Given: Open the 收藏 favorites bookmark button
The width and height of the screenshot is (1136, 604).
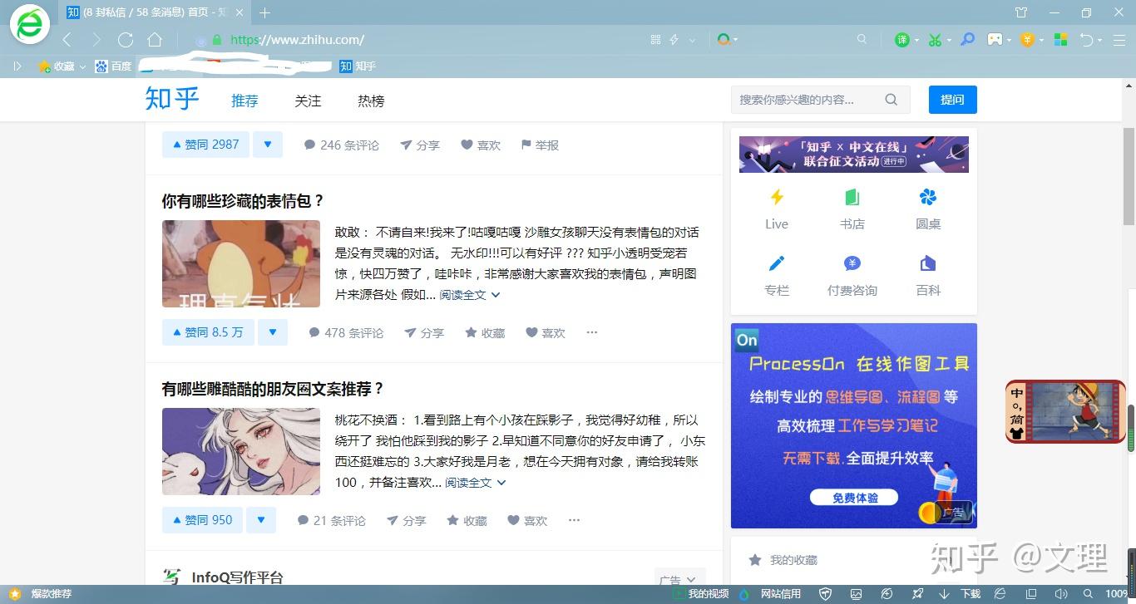Looking at the screenshot, I should (56, 66).
